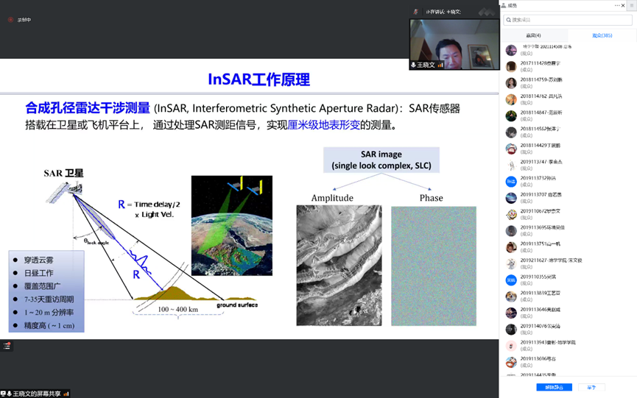
Task: Click the toolbar icon at slide's bottom left
Action: (x=7, y=346)
